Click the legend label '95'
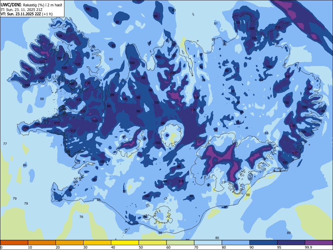 [x=279, y=247]
